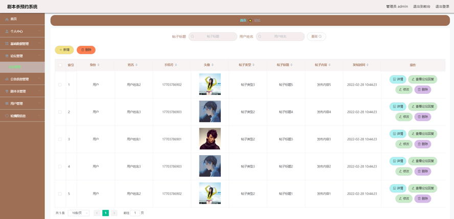454x219 pixels.
Task: Open the 用户管理 sidebar menu item
Action: [22, 104]
